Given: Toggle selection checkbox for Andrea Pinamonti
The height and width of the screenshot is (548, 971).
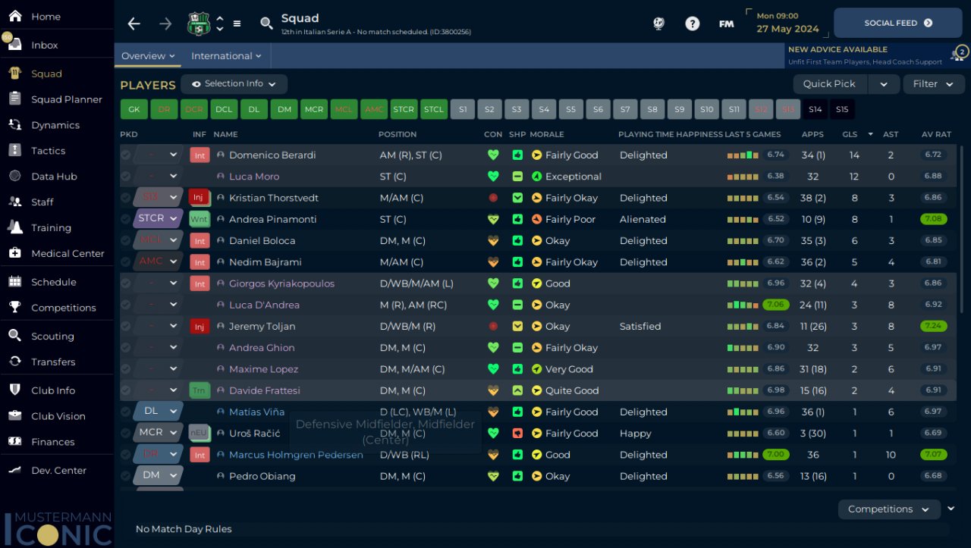Looking at the screenshot, I should 125,219.
